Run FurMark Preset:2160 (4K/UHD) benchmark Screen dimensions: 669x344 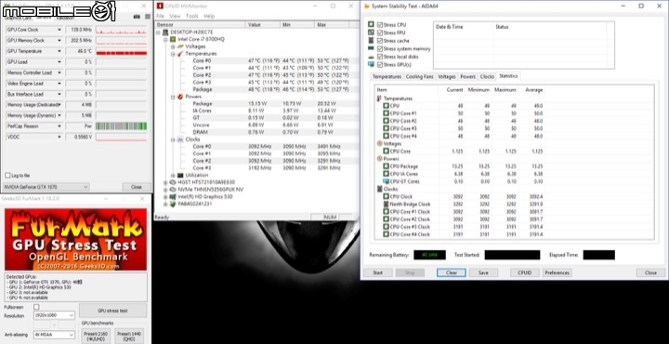coord(96,337)
